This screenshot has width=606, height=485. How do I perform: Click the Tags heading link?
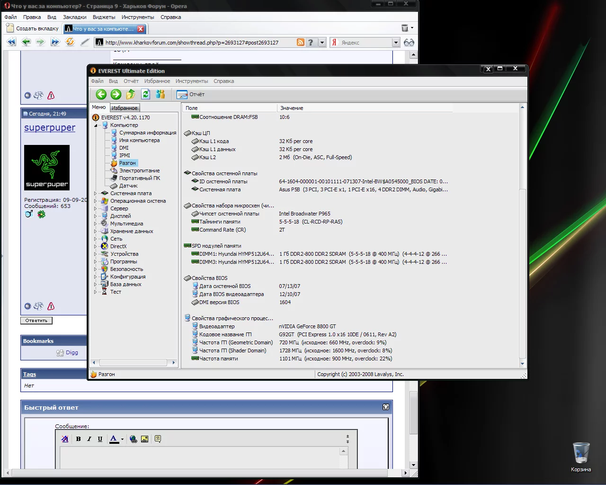29,374
